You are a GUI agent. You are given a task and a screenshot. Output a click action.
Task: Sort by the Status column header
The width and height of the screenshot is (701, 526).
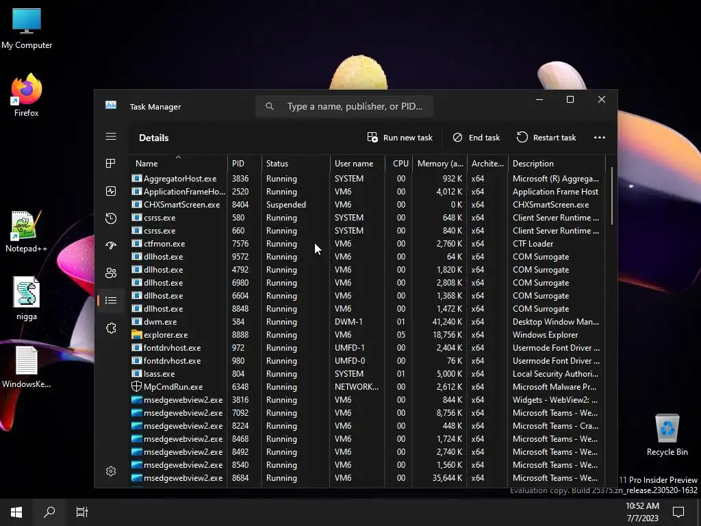(296, 163)
